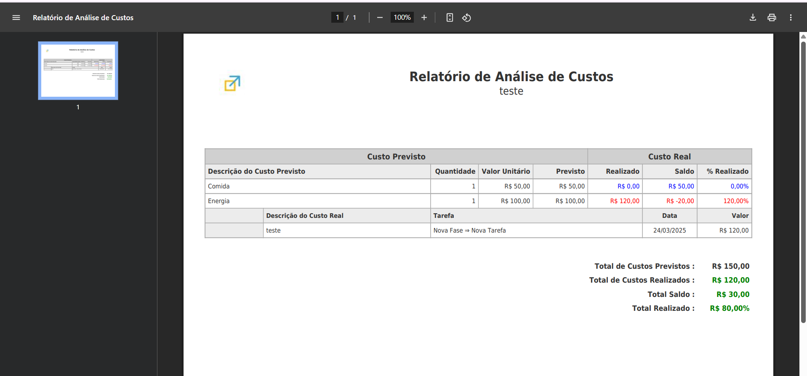
Task: Click the 'Tarefa' sub-header
Action: pyautogui.click(x=536, y=216)
